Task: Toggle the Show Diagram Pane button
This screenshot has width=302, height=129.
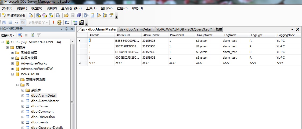Action: tap(4, 22)
